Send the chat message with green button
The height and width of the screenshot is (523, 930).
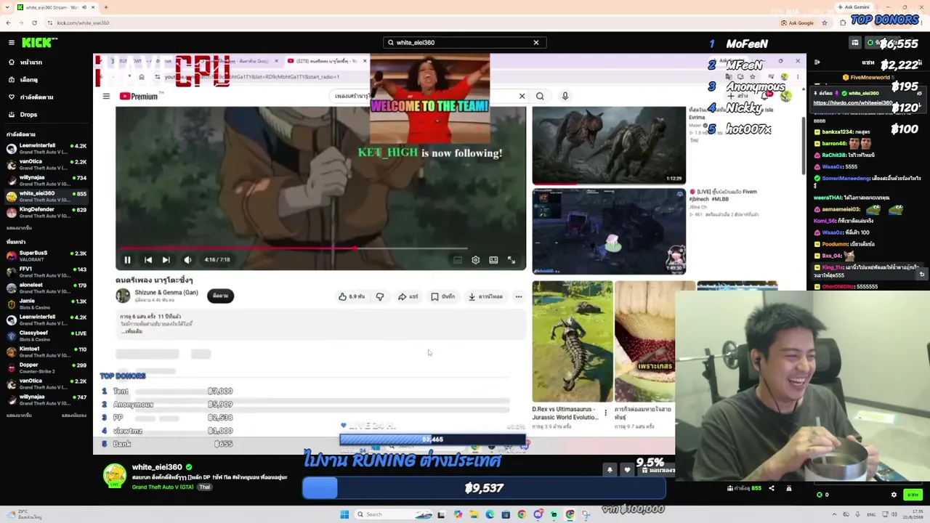(x=913, y=495)
